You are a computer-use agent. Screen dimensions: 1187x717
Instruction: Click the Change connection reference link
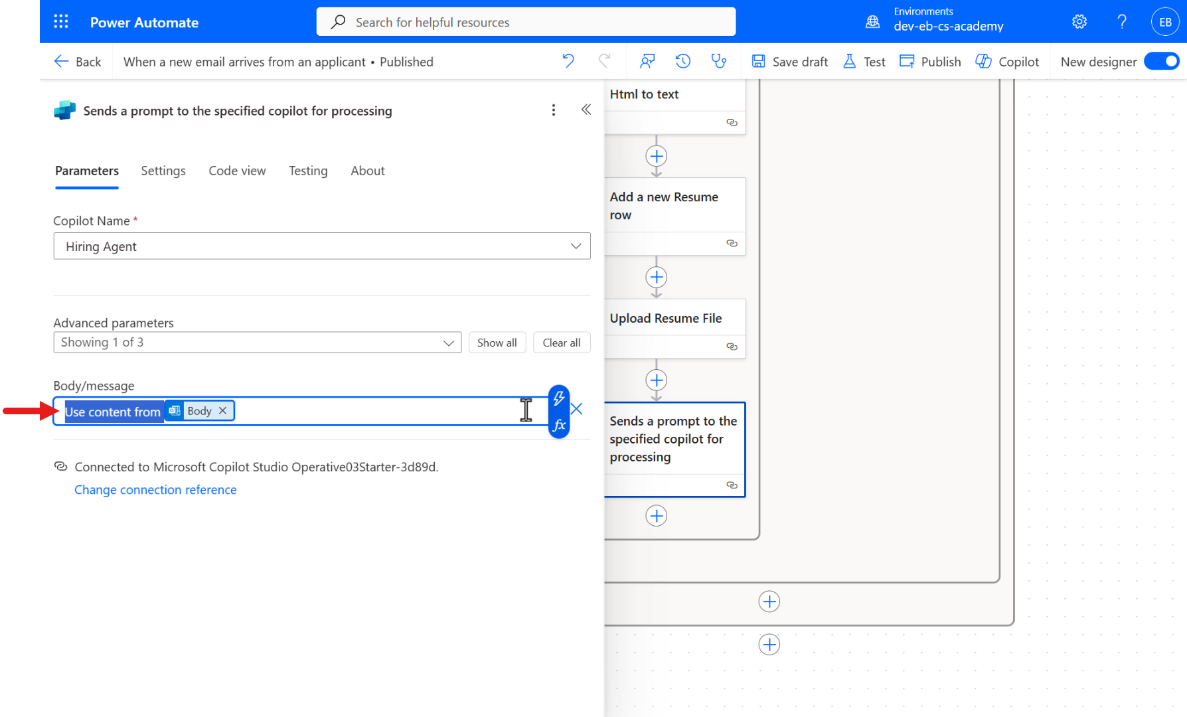[x=155, y=490]
